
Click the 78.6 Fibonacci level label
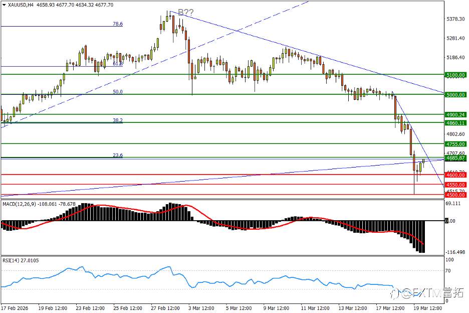pos(118,24)
